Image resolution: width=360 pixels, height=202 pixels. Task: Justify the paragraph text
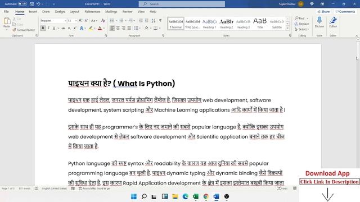click(129, 28)
